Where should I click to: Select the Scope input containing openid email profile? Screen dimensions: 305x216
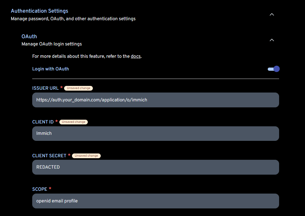tap(155, 201)
